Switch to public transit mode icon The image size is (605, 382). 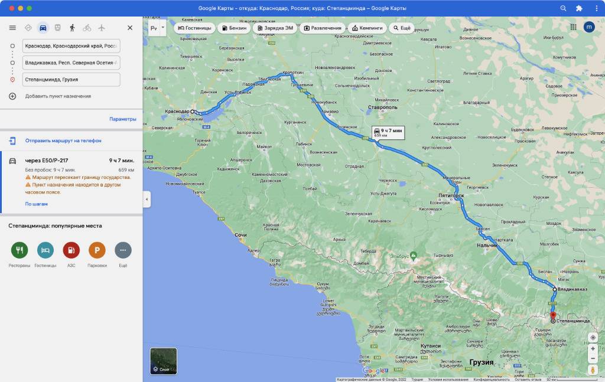pos(57,28)
